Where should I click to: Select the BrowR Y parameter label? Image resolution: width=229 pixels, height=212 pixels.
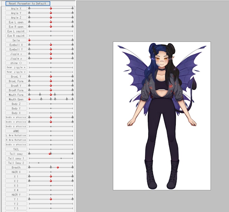pos(16,85)
